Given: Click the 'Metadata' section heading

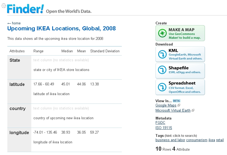Looking at the screenshot, I should coord(163,118).
